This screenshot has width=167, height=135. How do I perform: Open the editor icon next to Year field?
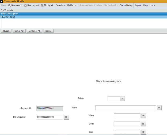pos(144,132)
